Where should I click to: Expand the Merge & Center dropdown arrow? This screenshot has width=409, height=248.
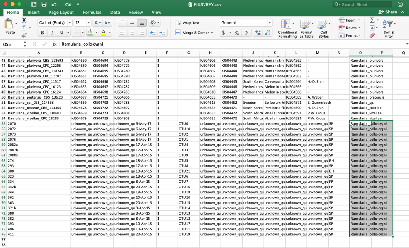click(x=212, y=33)
